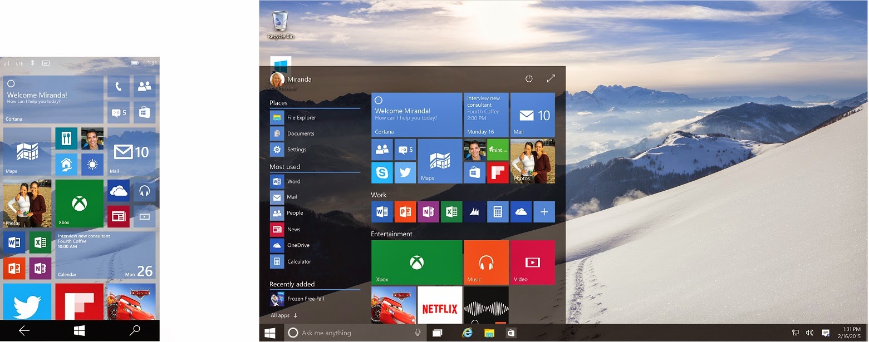Open the Excel tile in the Work group

point(451,212)
